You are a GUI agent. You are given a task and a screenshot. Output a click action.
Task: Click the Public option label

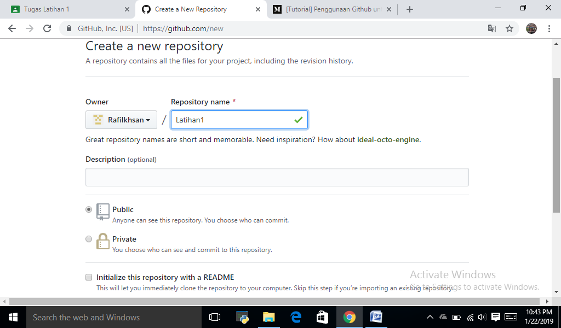point(123,209)
